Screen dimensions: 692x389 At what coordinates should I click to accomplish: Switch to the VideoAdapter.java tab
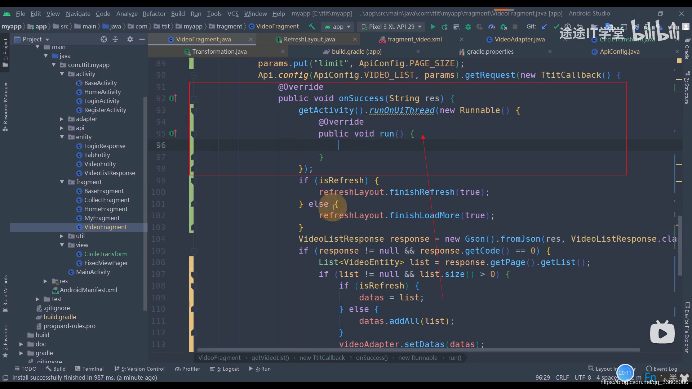[x=519, y=39]
